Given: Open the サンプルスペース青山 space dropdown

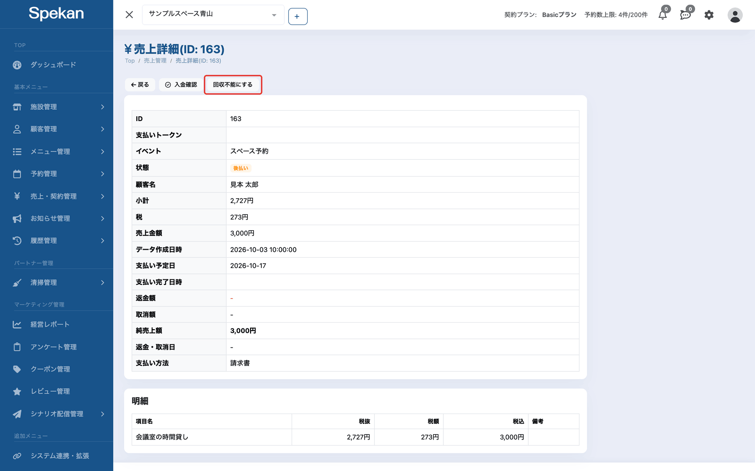Looking at the screenshot, I should point(213,15).
